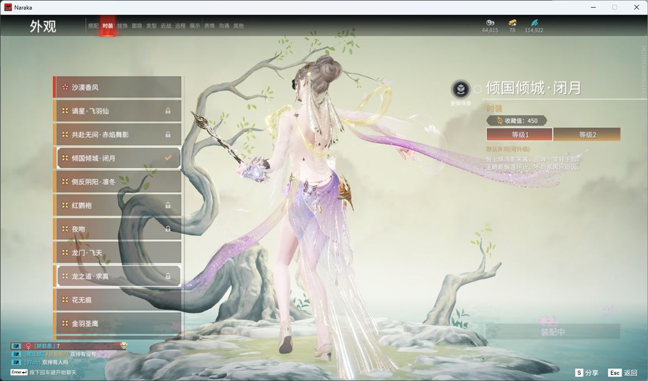Click the lock icon on 龙之道·求真 row
Viewport: 648px width, 381px height.
(168, 276)
